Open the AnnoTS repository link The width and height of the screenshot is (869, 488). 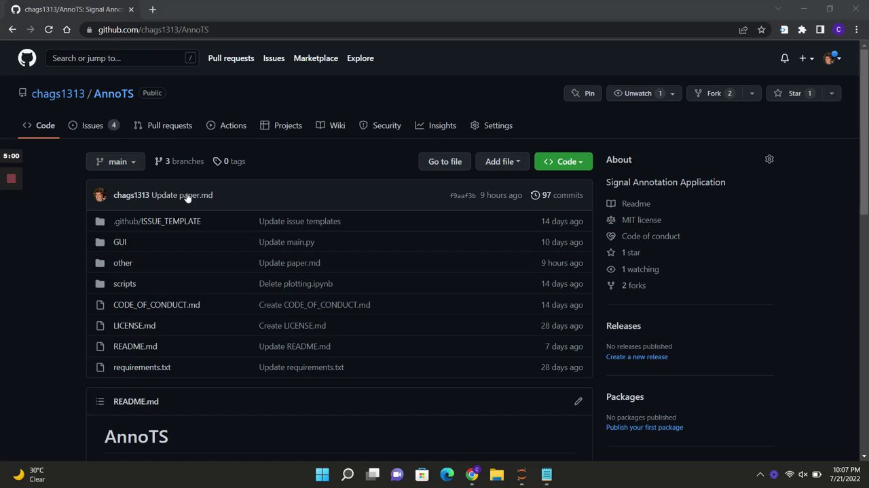point(113,94)
